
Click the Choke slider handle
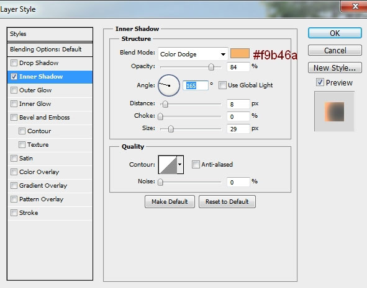160,116
